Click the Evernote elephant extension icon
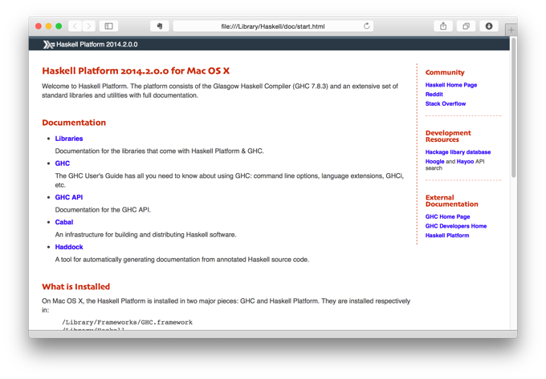Viewport: 546px width, 379px height. click(160, 26)
